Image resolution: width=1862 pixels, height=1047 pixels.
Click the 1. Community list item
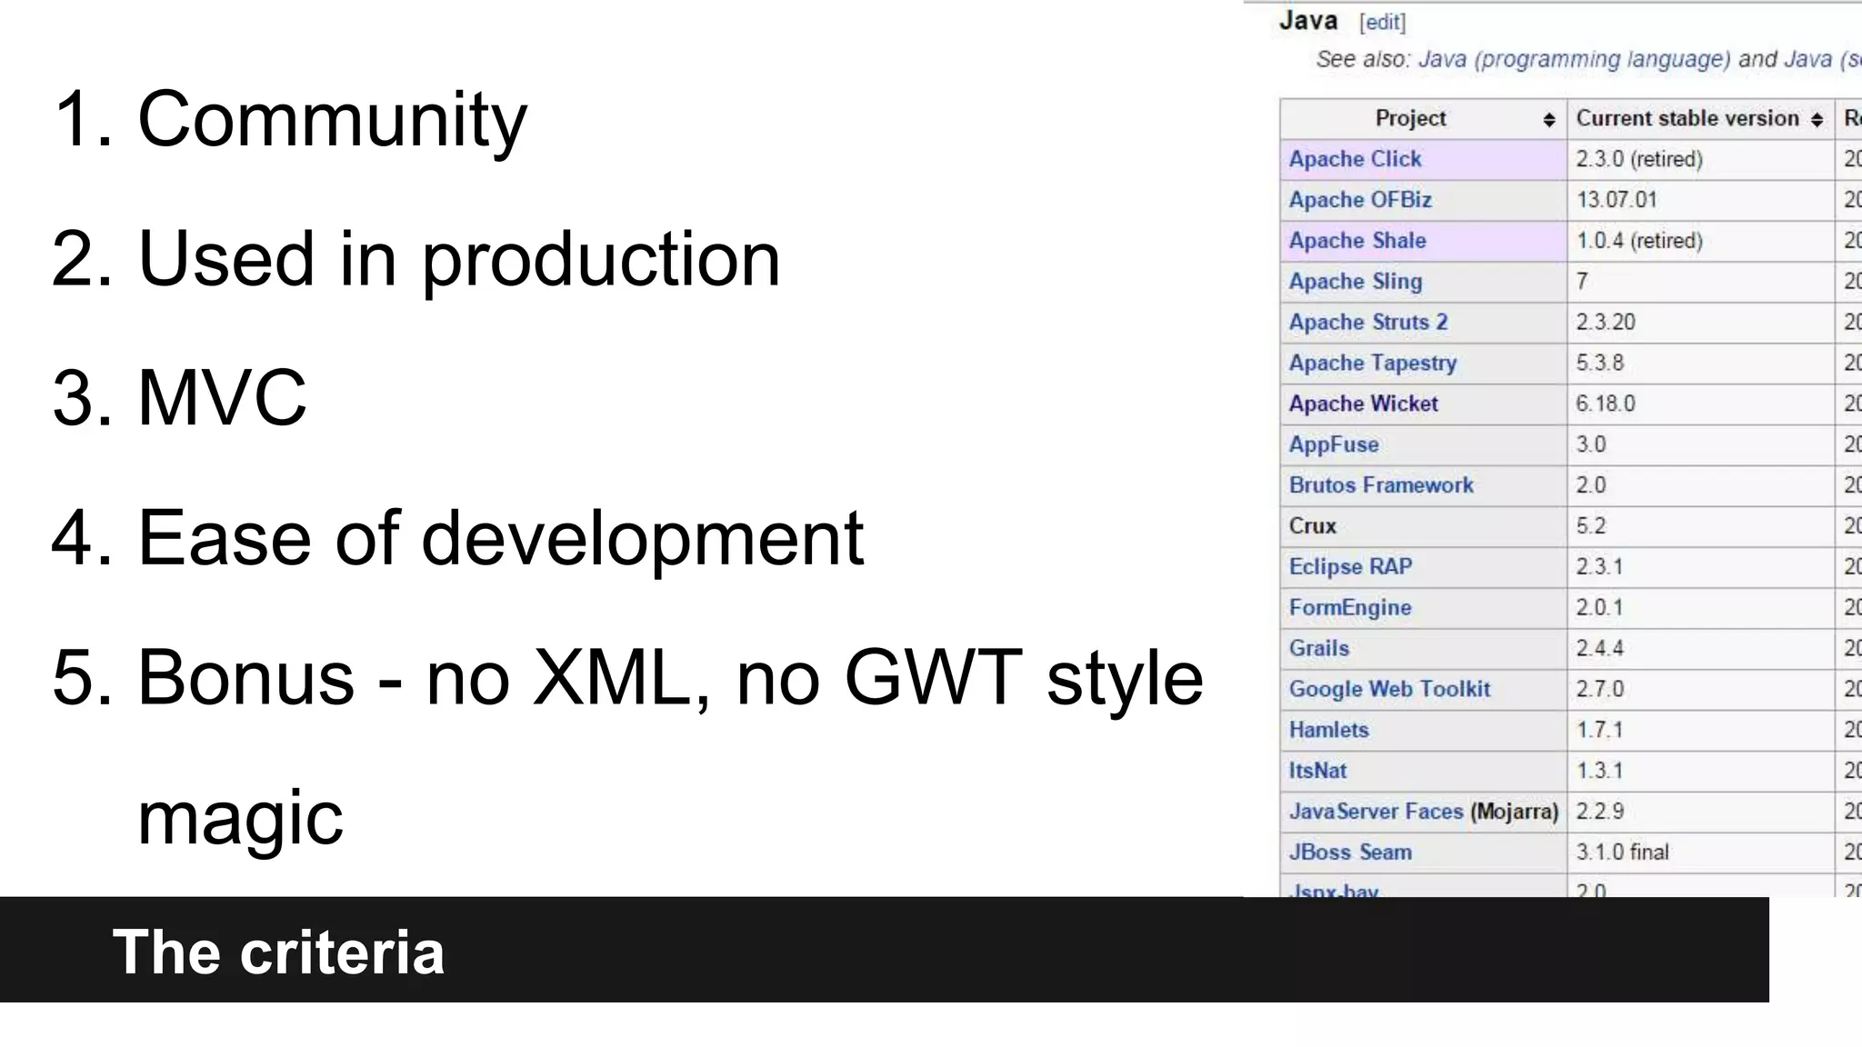[289, 119]
